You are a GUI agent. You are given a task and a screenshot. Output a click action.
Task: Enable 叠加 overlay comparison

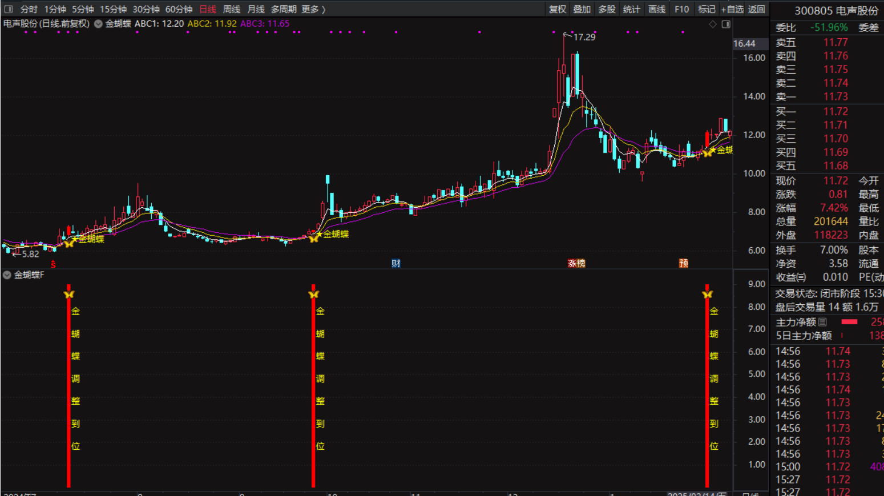pos(582,9)
